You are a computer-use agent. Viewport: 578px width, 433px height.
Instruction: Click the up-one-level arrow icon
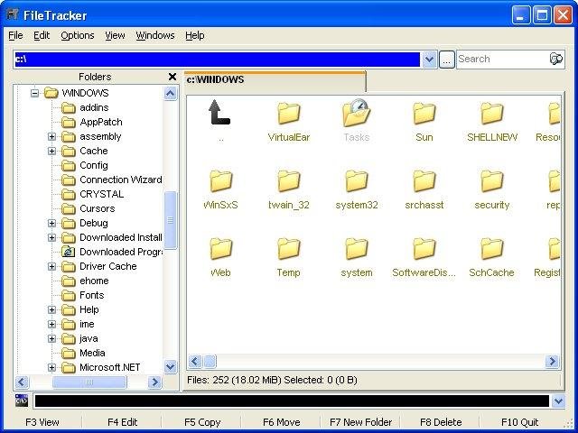click(x=219, y=113)
